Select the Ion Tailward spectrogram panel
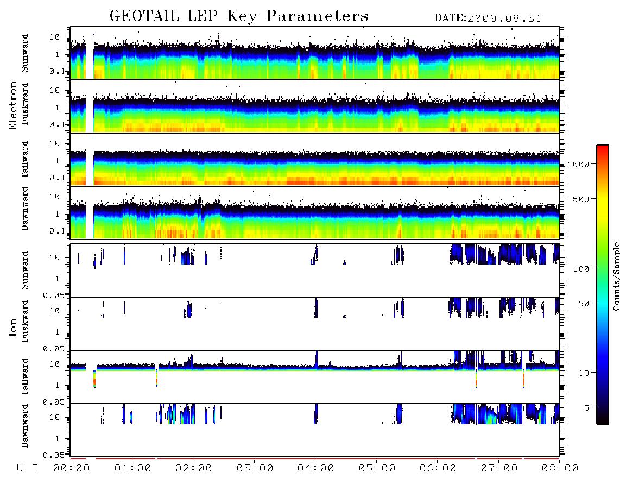 (315, 377)
